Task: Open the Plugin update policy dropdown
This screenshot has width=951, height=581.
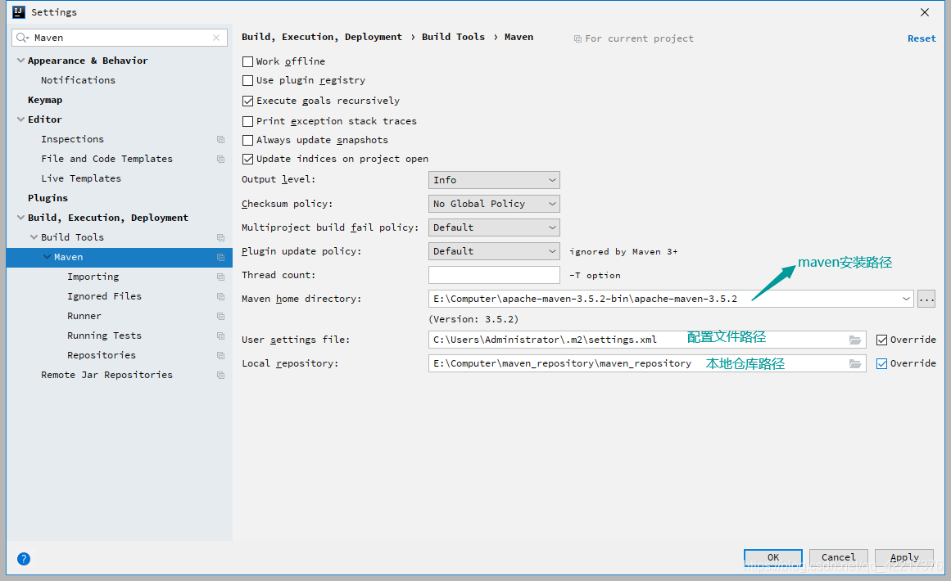Action: click(x=494, y=251)
